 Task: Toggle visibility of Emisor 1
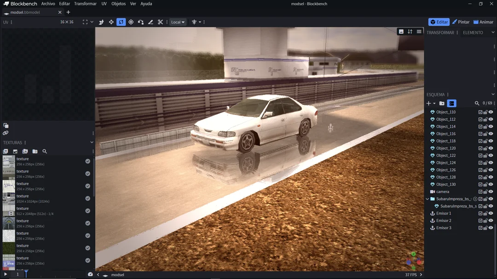[x=491, y=213]
